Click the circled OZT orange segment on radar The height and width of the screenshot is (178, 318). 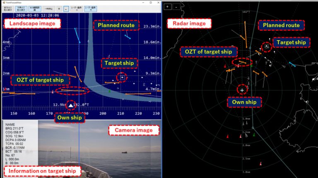(x=242, y=62)
